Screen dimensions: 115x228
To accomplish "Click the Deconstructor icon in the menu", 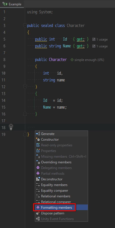I will point(38,179).
